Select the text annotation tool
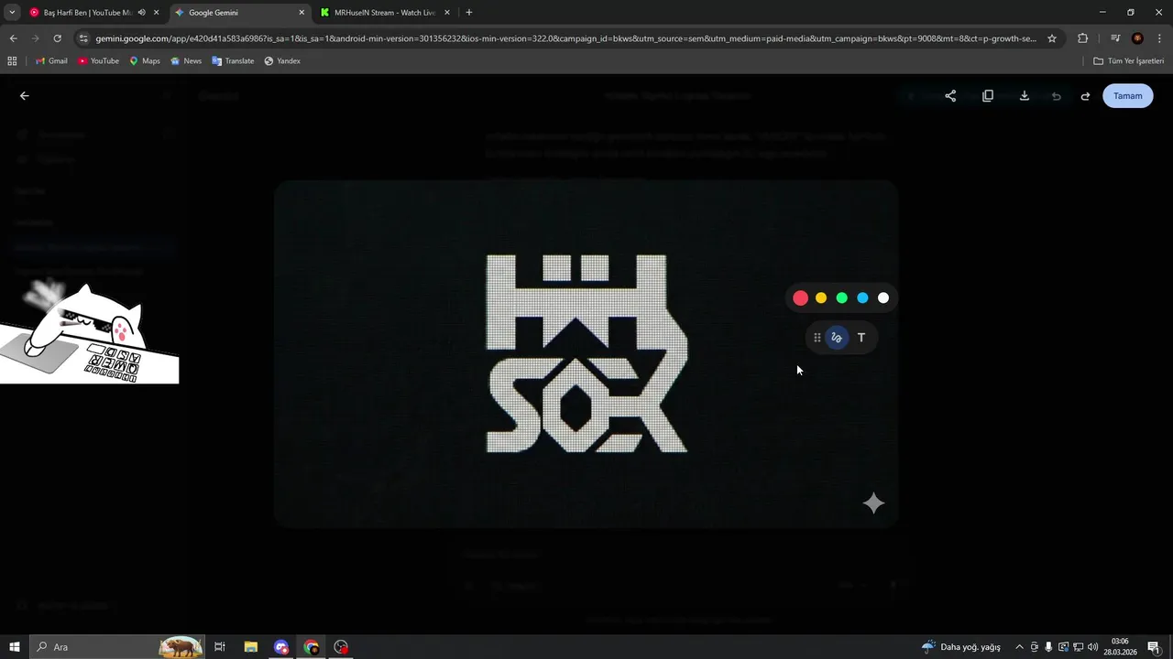Screen dimensions: 1173x659 pos(861,338)
